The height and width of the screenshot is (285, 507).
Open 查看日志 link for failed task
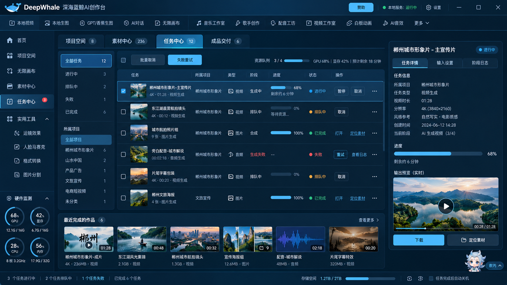(x=359, y=155)
